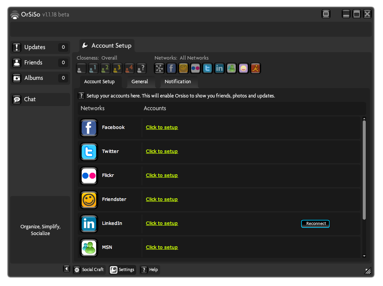Reconnect the LinkedIn account
The image size is (383, 286).
[x=315, y=224]
